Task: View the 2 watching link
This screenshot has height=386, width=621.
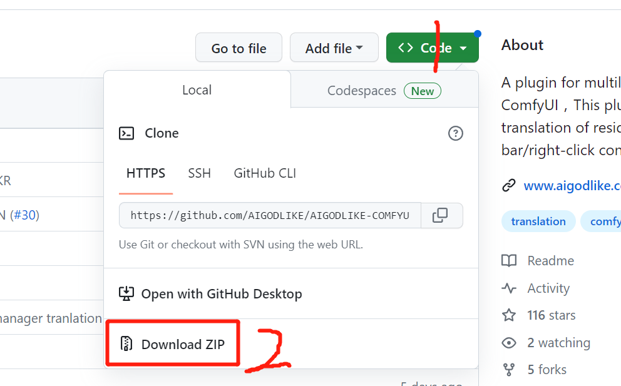Action: pos(559,342)
